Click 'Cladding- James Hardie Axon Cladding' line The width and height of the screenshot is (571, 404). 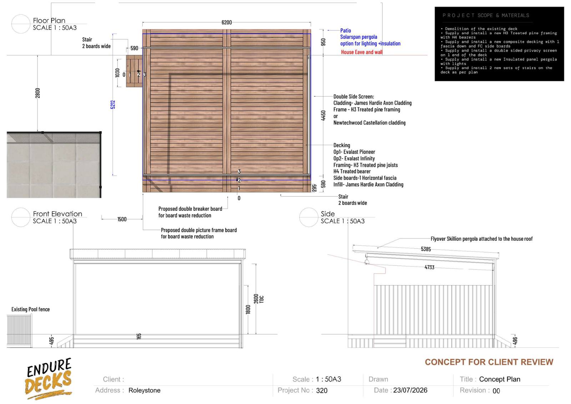tap(373, 103)
